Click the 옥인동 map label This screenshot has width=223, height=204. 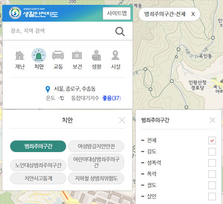(205, 56)
